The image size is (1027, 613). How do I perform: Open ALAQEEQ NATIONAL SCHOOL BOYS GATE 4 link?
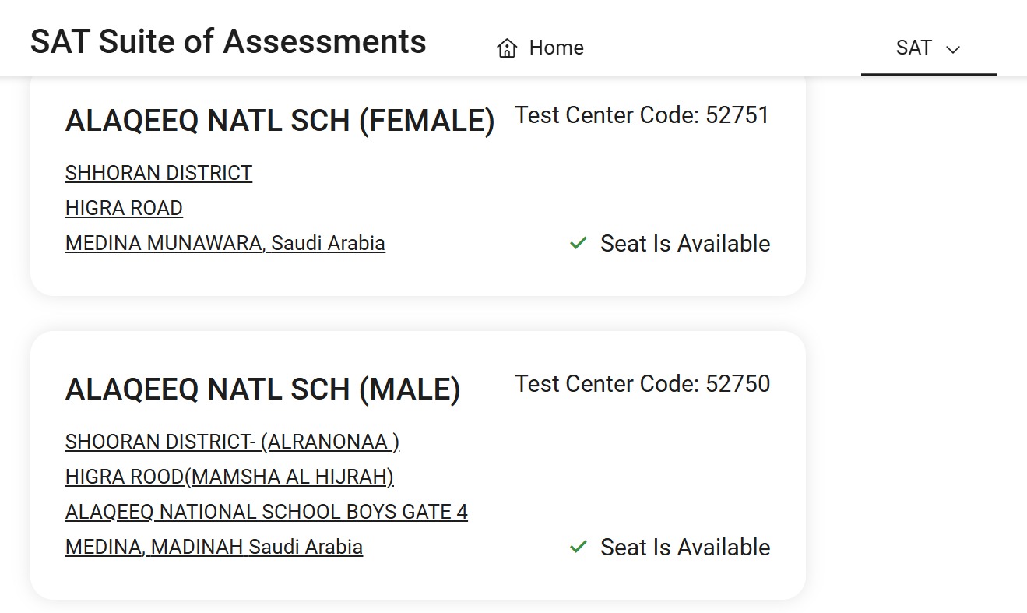(x=266, y=512)
